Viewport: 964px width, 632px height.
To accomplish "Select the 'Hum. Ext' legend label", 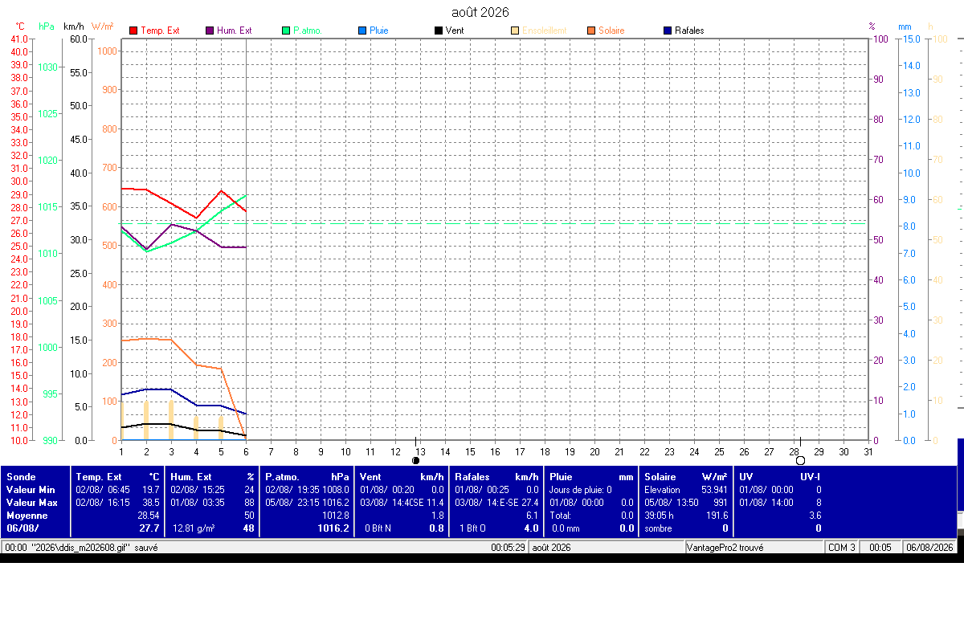I will tap(234, 31).
